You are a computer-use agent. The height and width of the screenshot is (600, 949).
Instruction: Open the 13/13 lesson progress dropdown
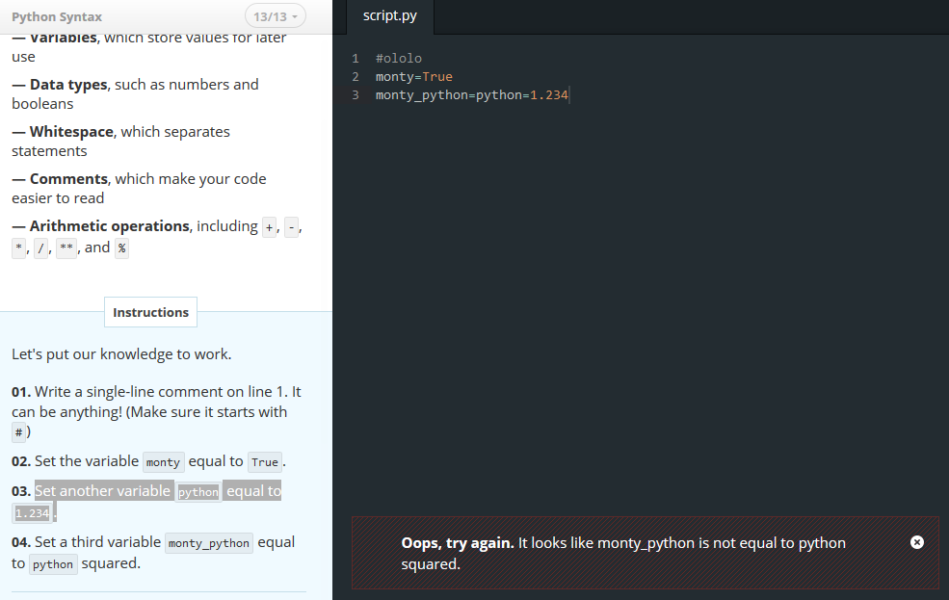[x=276, y=16]
